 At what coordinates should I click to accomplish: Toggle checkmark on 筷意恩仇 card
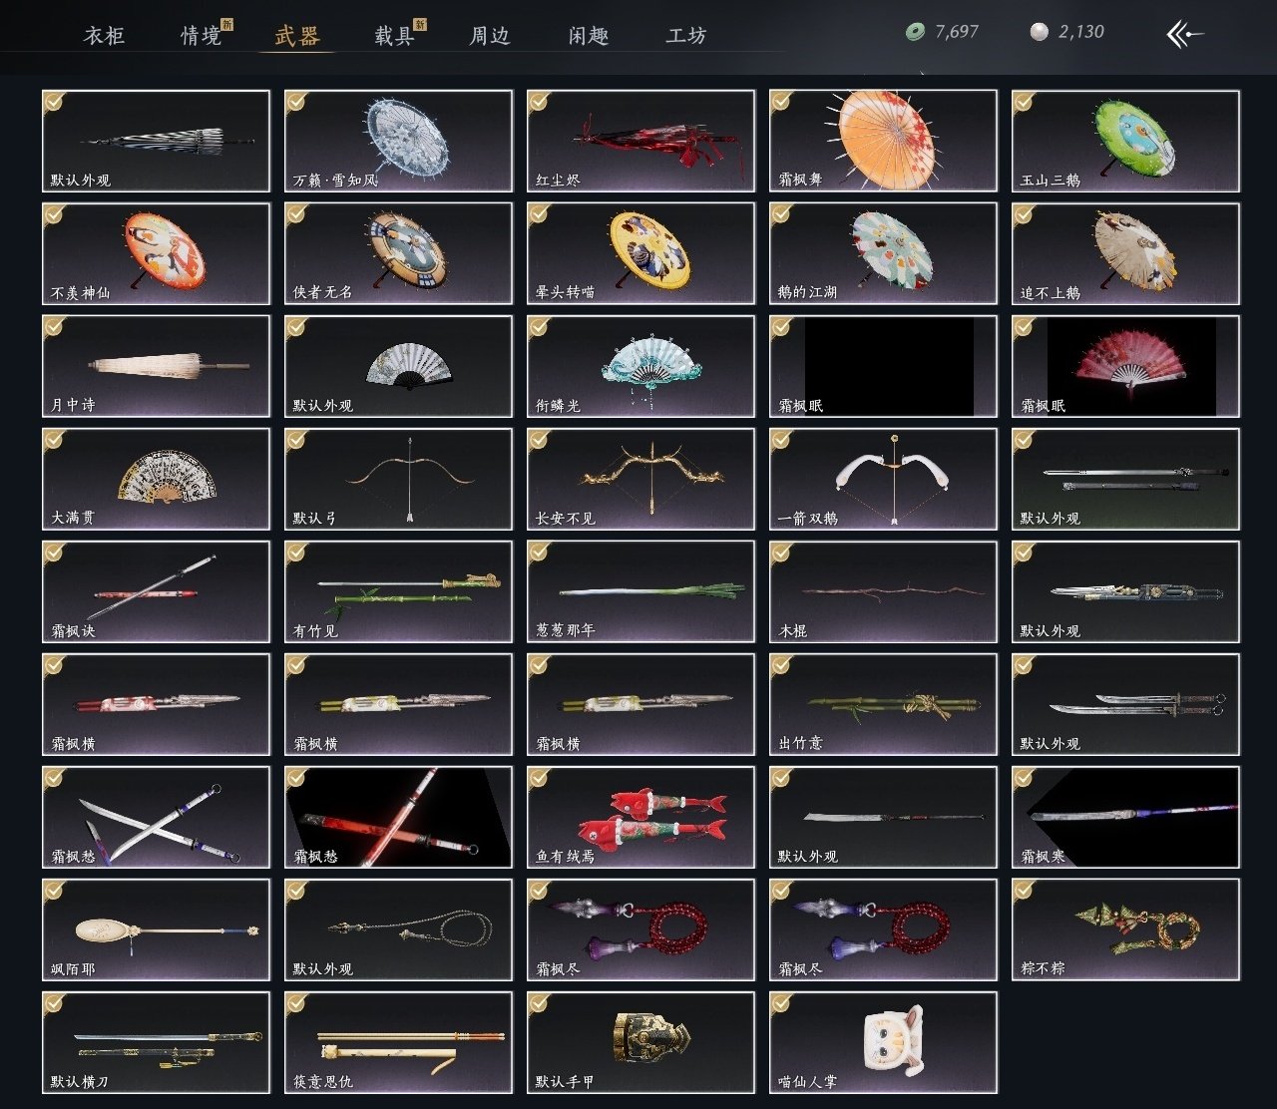coord(296,1002)
